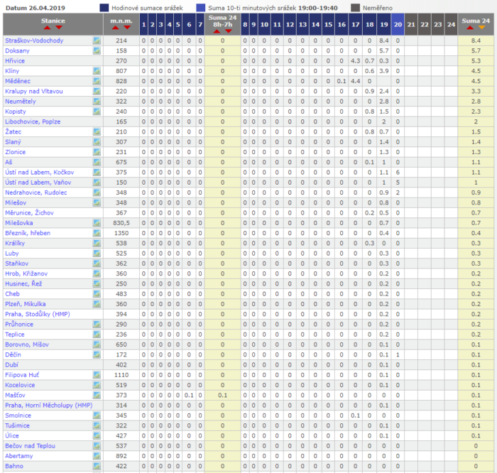Click map icon next to Žatec

[x=97, y=131]
